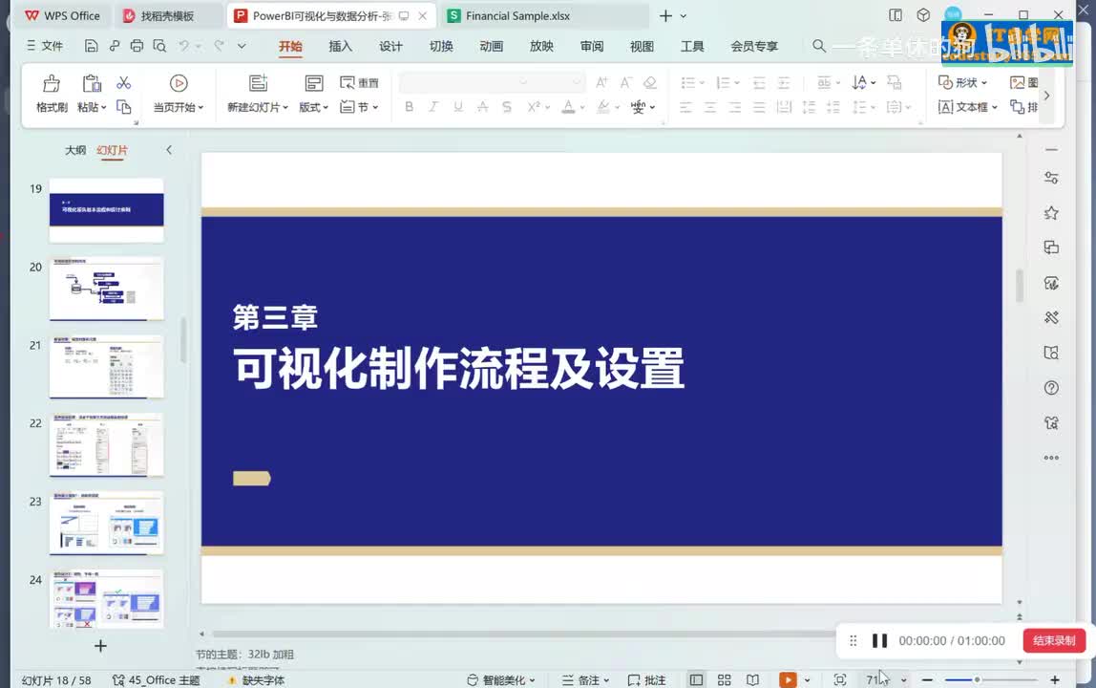The width and height of the screenshot is (1096, 688).
Task: Switch to the Design (设计) tab
Action: (390, 46)
